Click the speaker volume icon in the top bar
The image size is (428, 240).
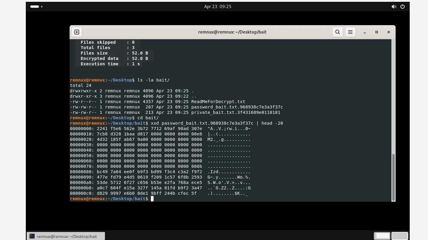coord(394,6)
